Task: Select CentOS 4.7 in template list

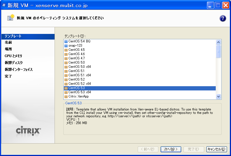Action: coord(77,58)
